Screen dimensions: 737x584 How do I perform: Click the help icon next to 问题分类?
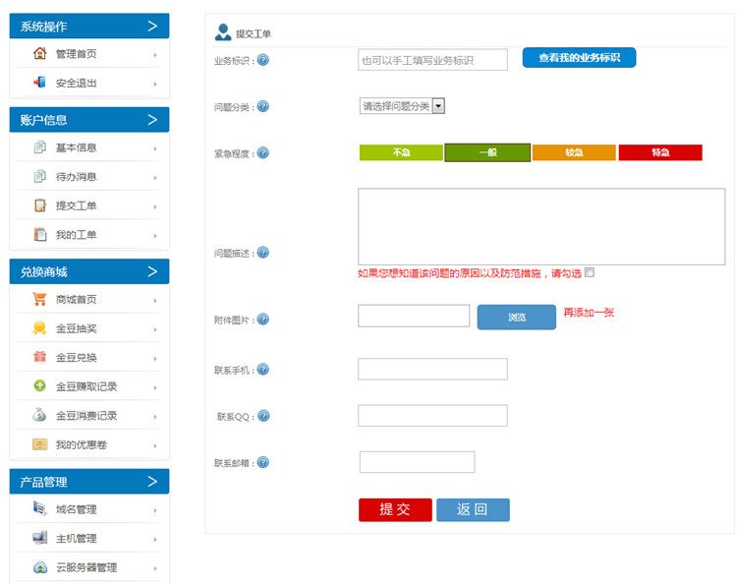263,107
